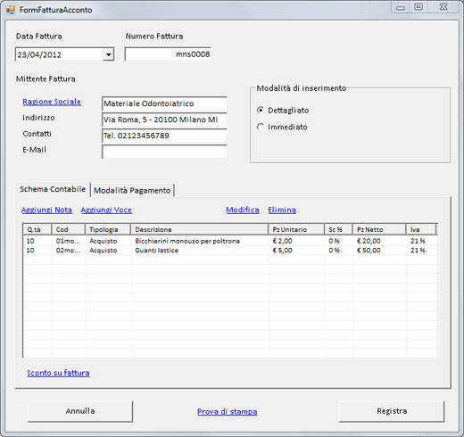The image size is (464, 437).
Task: Open the Ragione Sociale link
Action: [52, 102]
